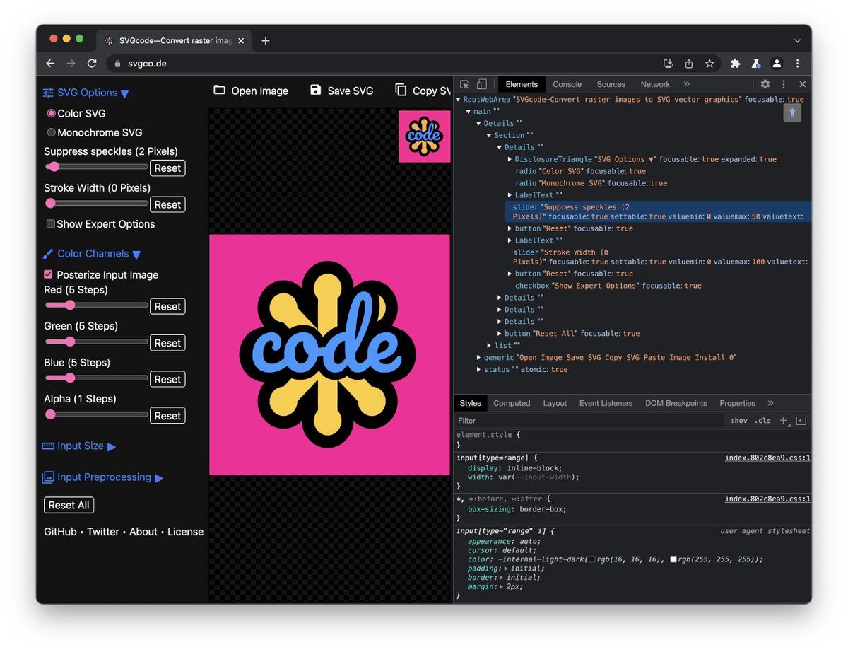
Task: Open DevTools settings gear
Action: point(765,84)
